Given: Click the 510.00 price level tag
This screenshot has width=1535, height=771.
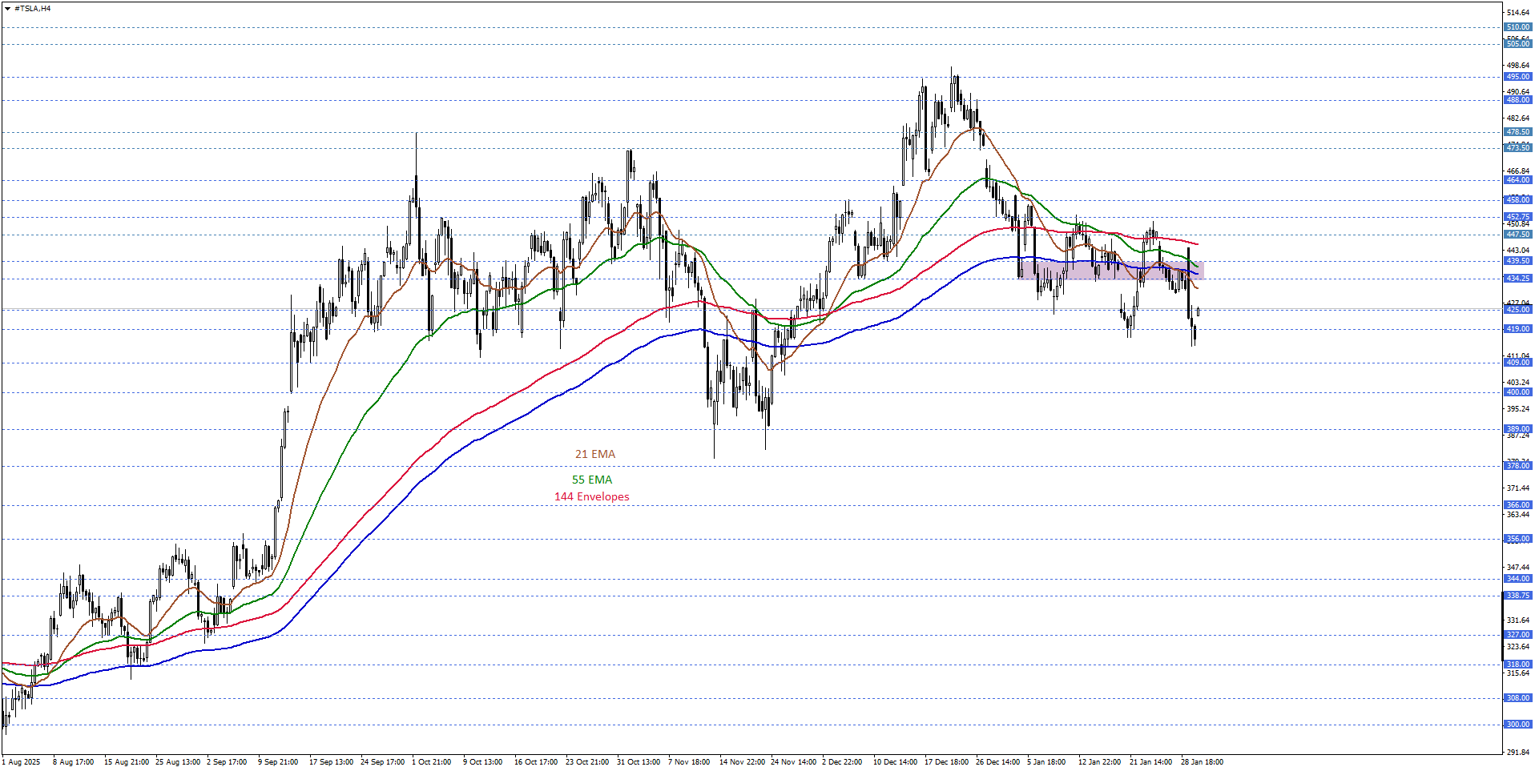Looking at the screenshot, I should (1517, 27).
